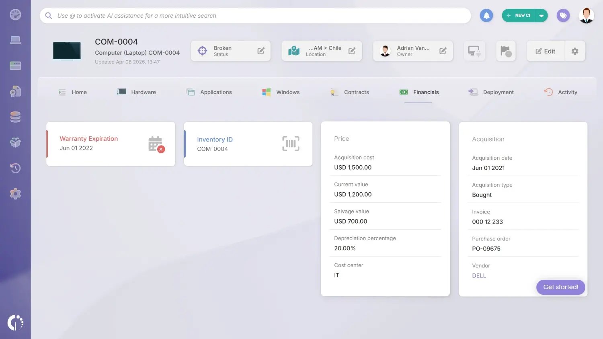
Task: Open the NEW CI dropdown arrow
Action: tap(541, 15)
